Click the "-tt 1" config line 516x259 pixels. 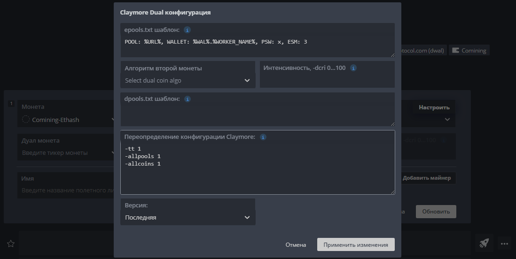(133, 149)
